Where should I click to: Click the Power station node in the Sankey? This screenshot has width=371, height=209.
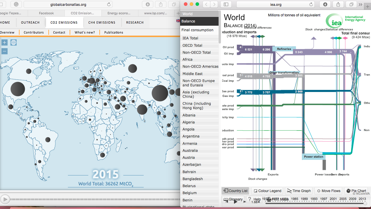click(314, 156)
